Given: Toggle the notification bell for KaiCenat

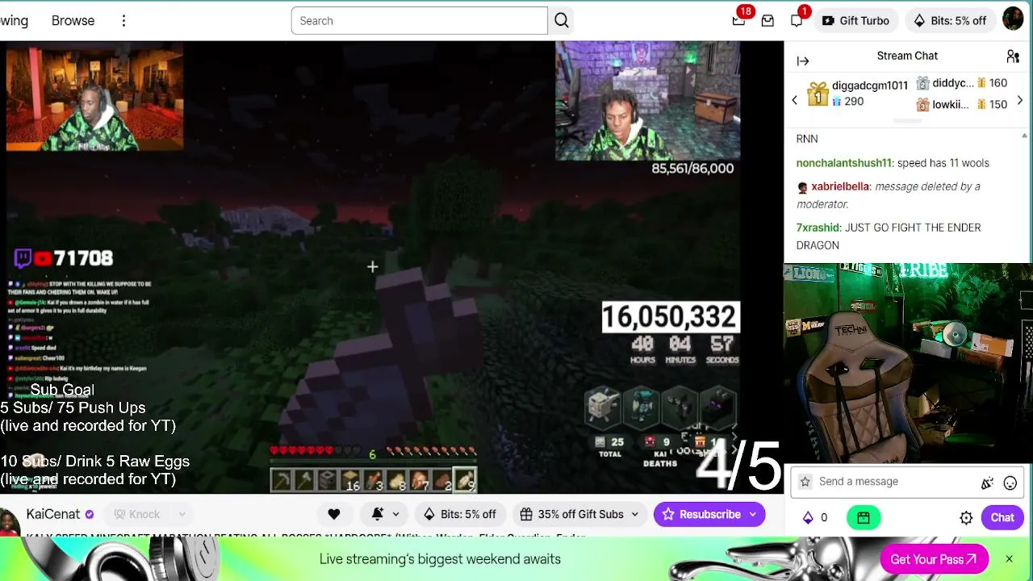Looking at the screenshot, I should [x=377, y=514].
